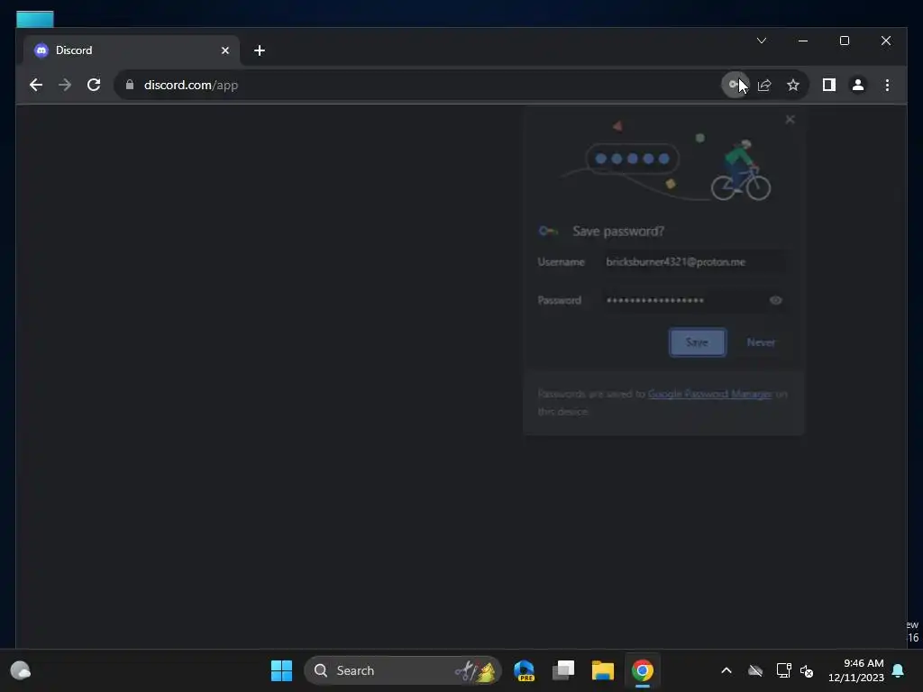Open Microsoft Edge preview from the taskbar

(x=524, y=670)
